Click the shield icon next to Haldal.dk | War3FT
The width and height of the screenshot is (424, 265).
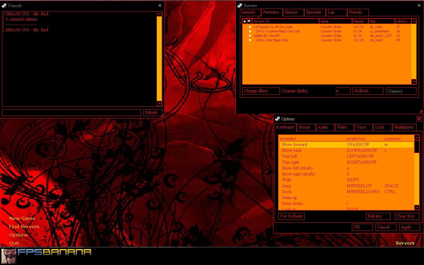point(250,35)
